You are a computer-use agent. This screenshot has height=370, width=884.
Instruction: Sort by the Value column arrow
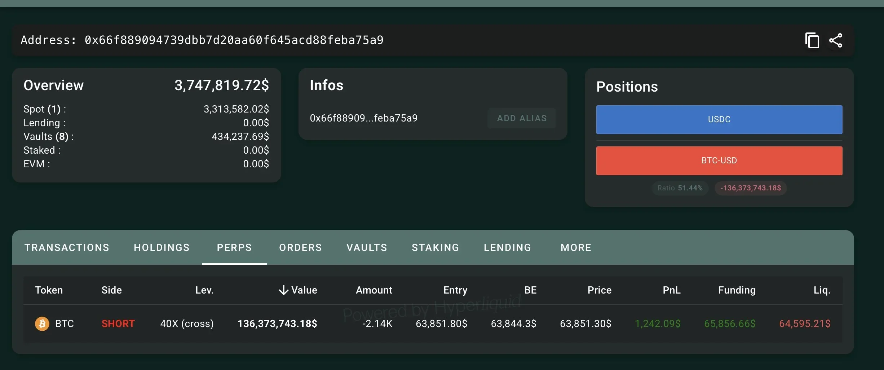pyautogui.click(x=284, y=290)
